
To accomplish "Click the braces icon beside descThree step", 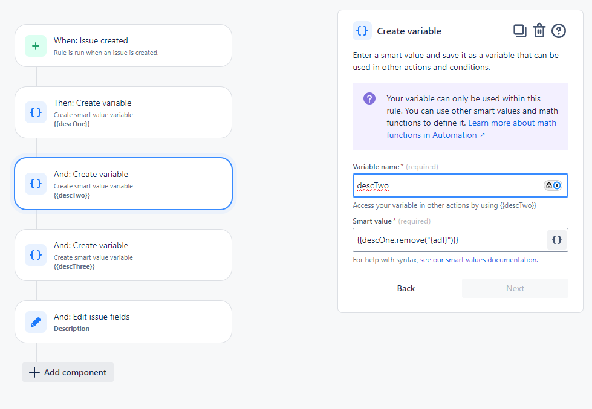I will click(36, 255).
